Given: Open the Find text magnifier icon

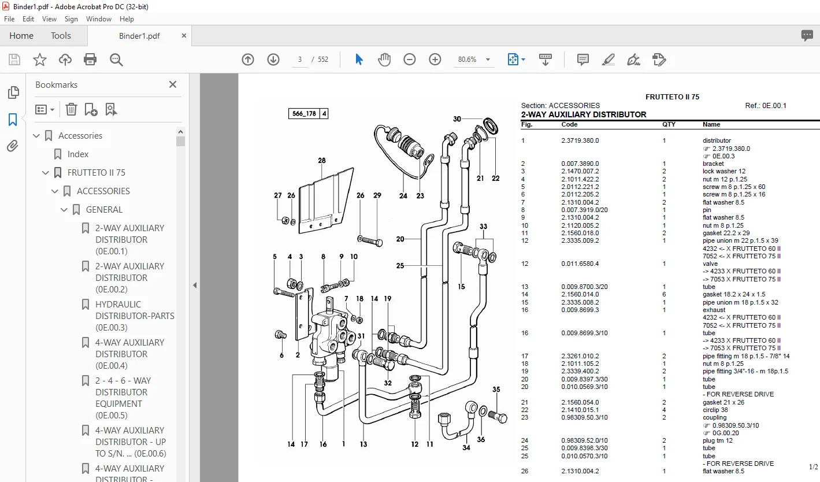Looking at the screenshot, I should click(x=116, y=60).
